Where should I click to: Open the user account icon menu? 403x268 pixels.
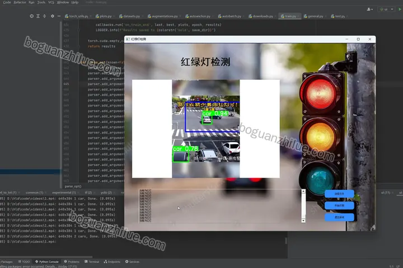(369, 9)
